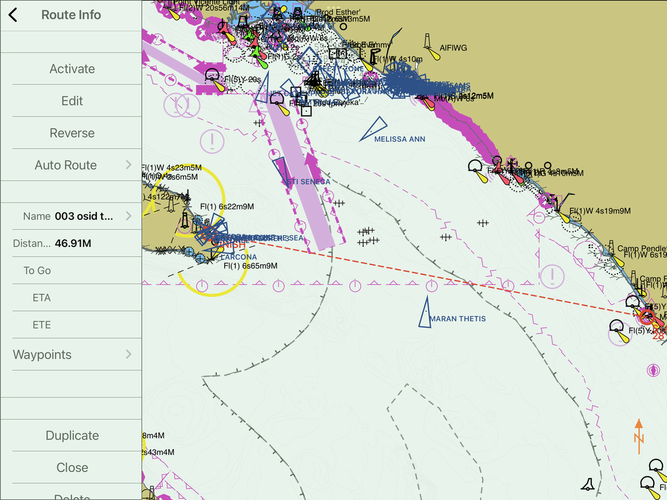This screenshot has height=500, width=667.
Task: Close the route
Action: [72, 467]
